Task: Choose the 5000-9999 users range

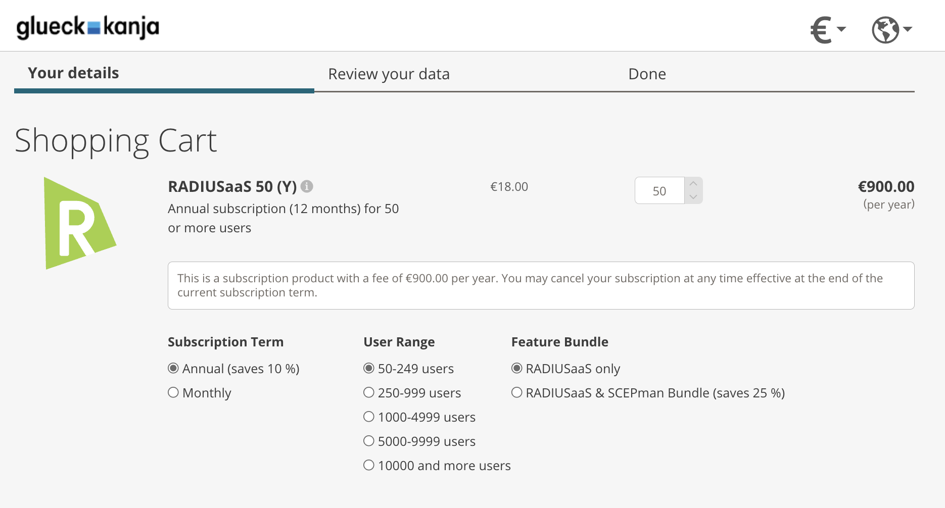Action: tap(369, 441)
